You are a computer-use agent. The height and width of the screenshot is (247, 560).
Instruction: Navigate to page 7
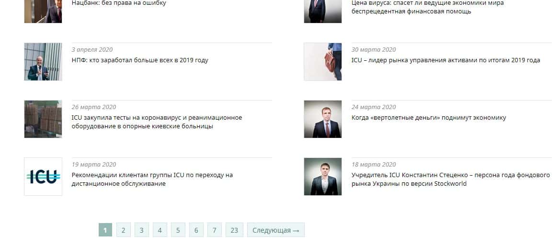click(x=214, y=230)
